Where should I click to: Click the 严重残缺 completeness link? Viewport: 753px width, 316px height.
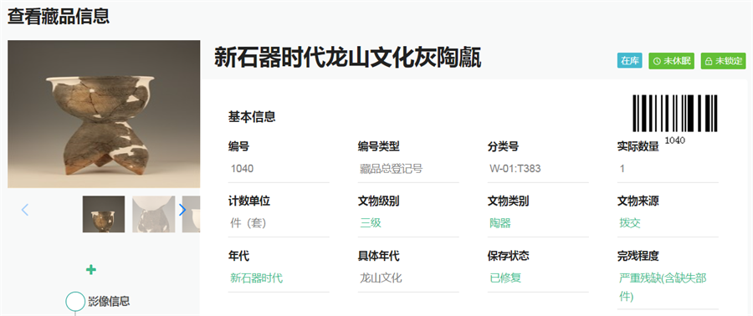pyautogui.click(x=663, y=287)
